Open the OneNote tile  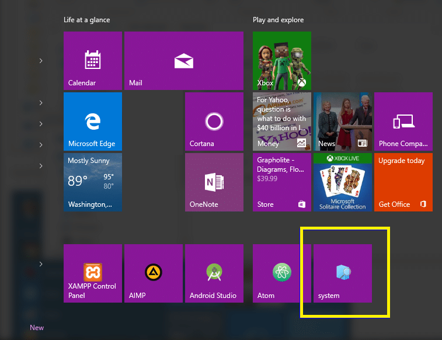[x=214, y=182]
